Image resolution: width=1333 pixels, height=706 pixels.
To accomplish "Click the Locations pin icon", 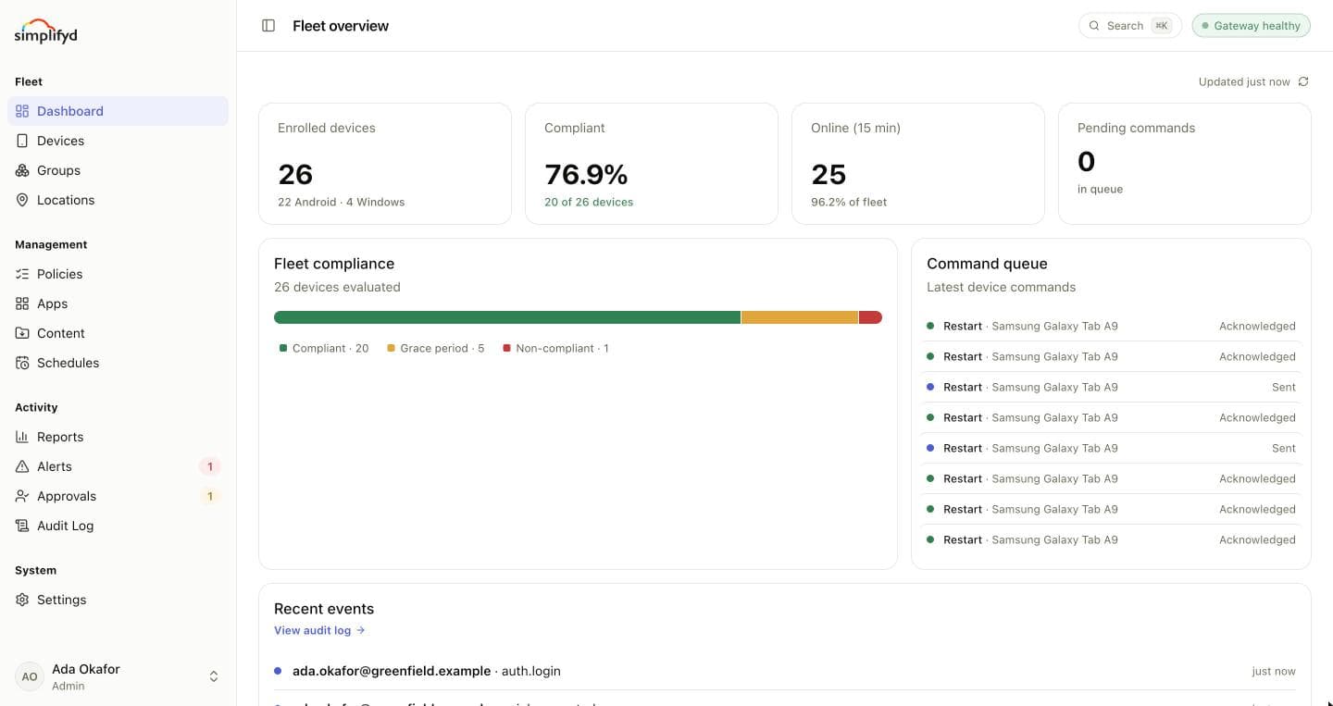I will (x=22, y=200).
